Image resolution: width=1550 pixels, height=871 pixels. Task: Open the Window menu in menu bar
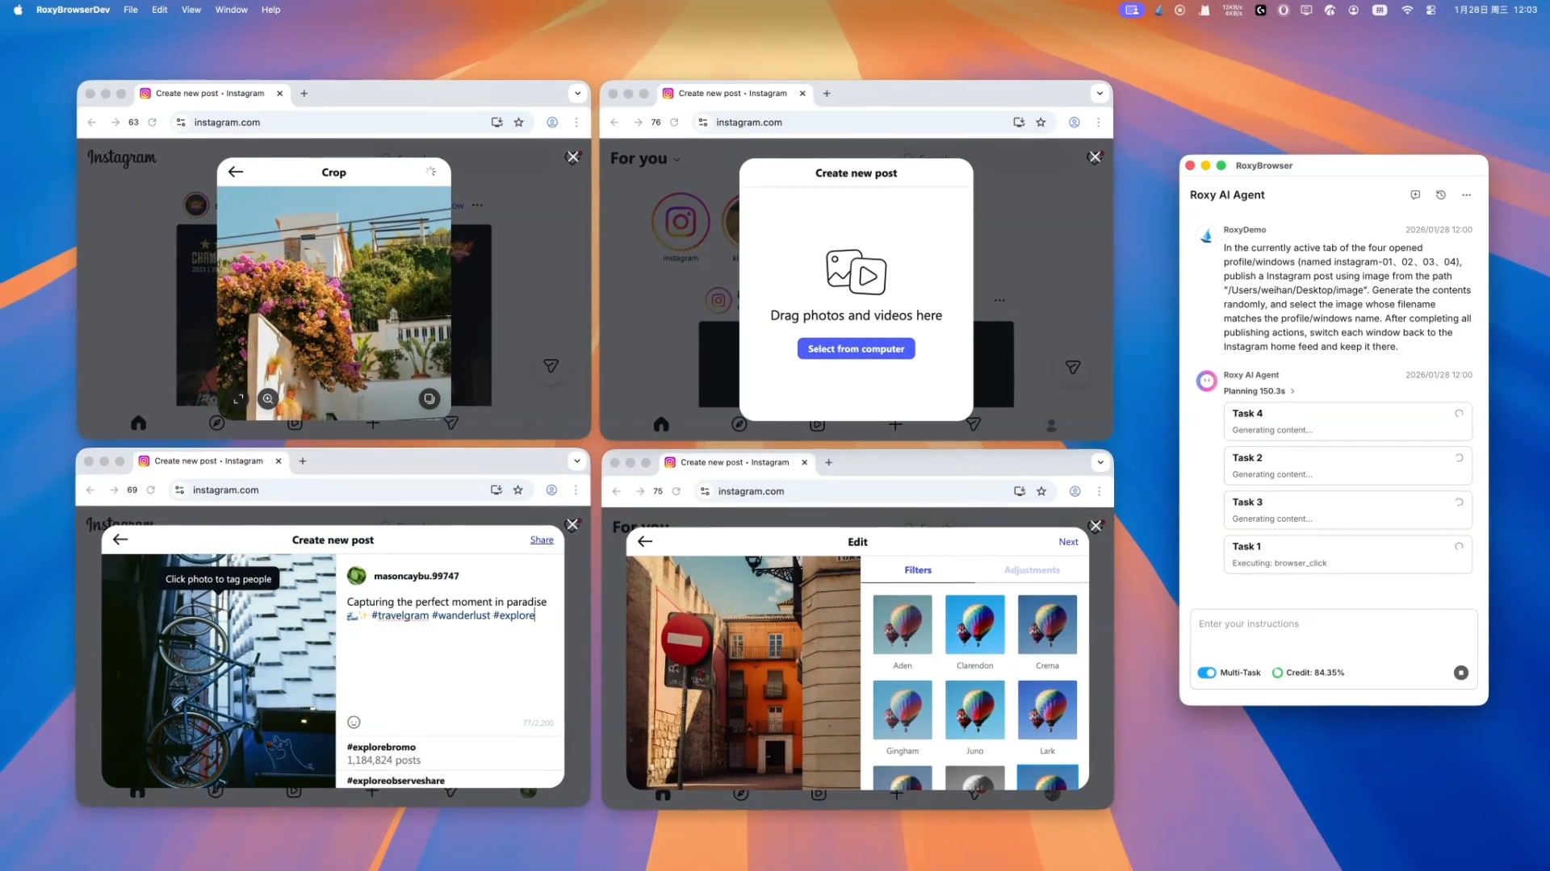231,10
